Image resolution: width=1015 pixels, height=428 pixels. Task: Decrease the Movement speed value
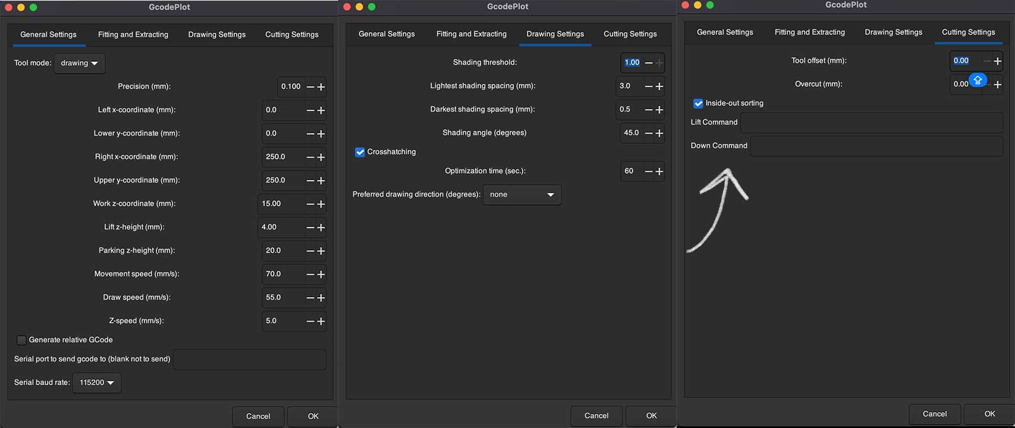pos(310,274)
